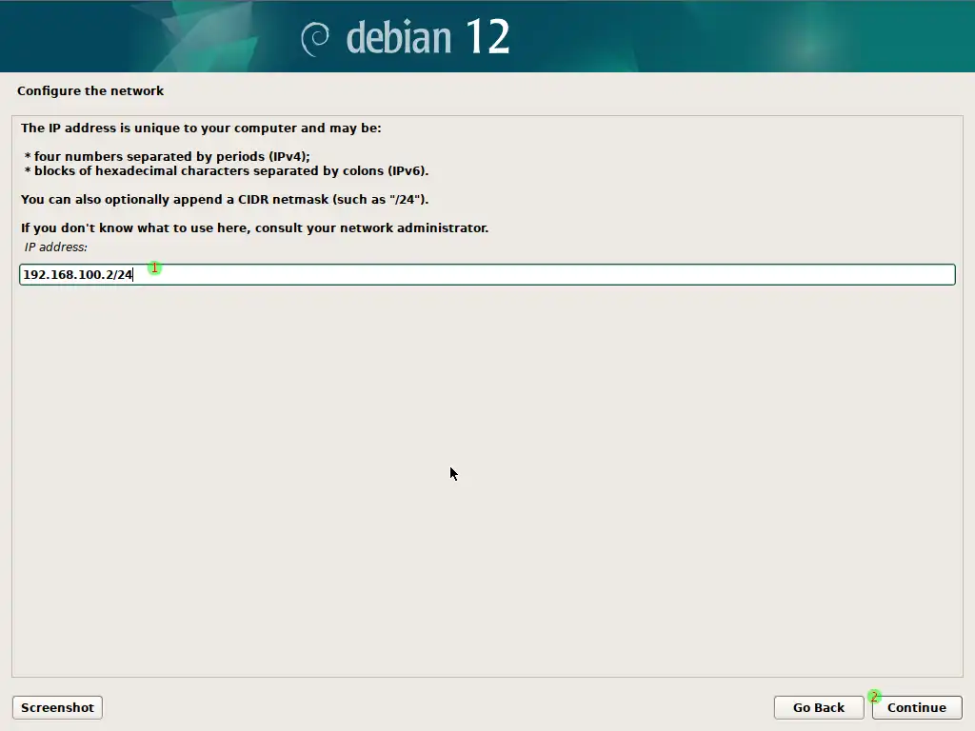Image resolution: width=975 pixels, height=731 pixels.
Task: Click the "12" version number in the banner
Action: 487,37
